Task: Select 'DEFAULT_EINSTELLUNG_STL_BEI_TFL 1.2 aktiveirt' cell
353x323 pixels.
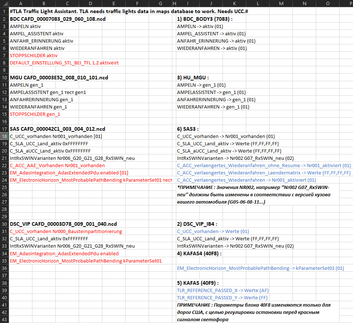Action: (x=64, y=63)
